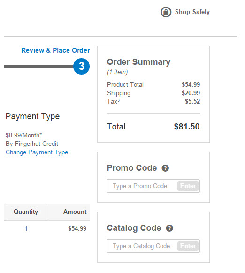Open the Promo Code help question mark

(165, 168)
